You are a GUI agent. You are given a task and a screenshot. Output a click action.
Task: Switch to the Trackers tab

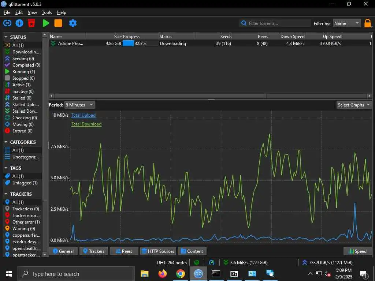94,251
